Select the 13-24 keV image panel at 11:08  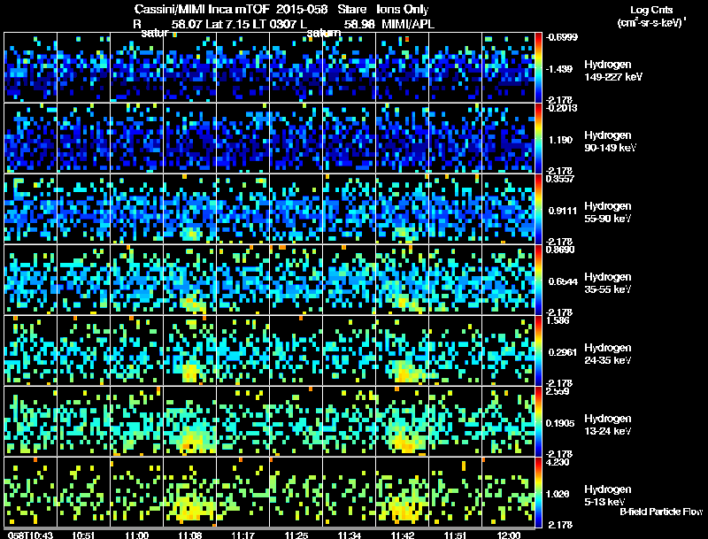pos(190,421)
